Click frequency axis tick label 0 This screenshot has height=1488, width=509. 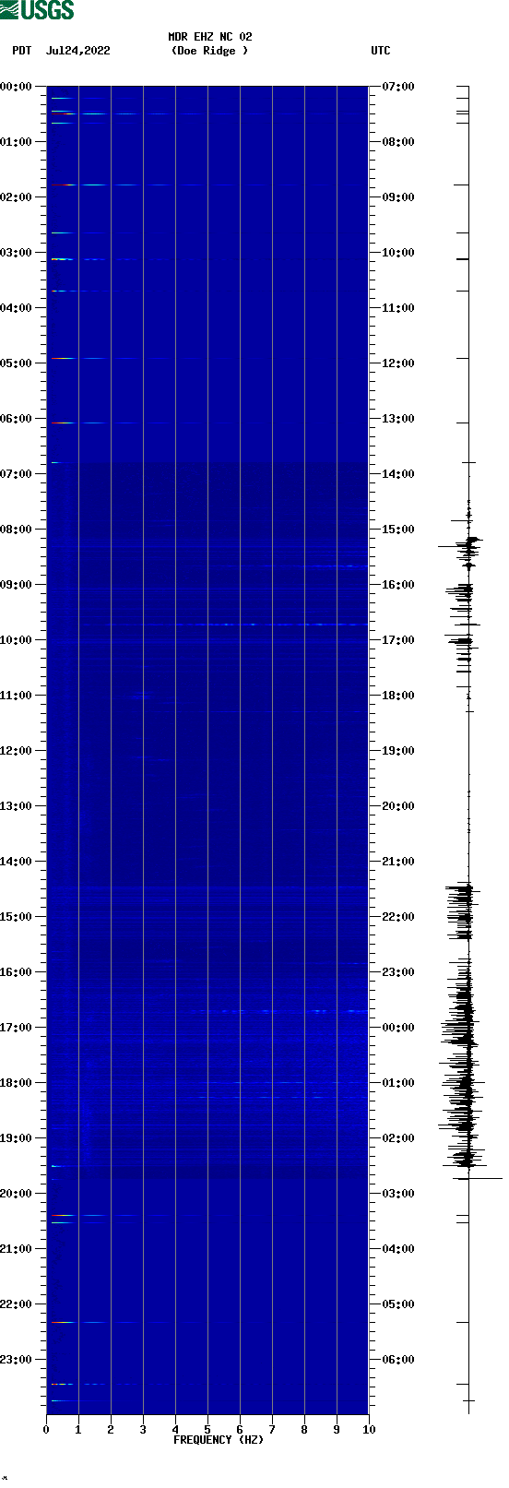[x=46, y=1430]
